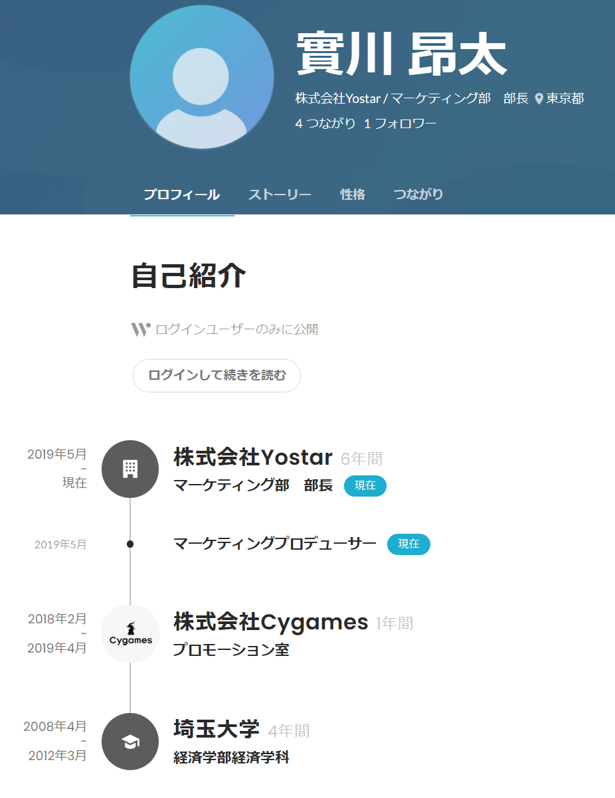Click the default profile avatar picture
Image resolution: width=615 pixels, height=798 pixels.
[x=202, y=78]
